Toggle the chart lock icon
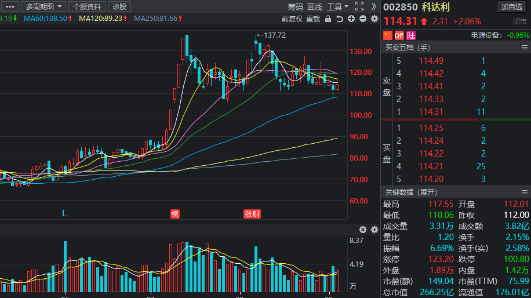Image resolution: width=531 pixels, height=298 pixels. click(x=328, y=19)
